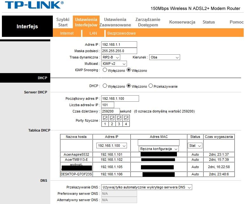The image size is (245, 204).
Task: Click the empty MAC address input field
Action: tap(158, 142)
